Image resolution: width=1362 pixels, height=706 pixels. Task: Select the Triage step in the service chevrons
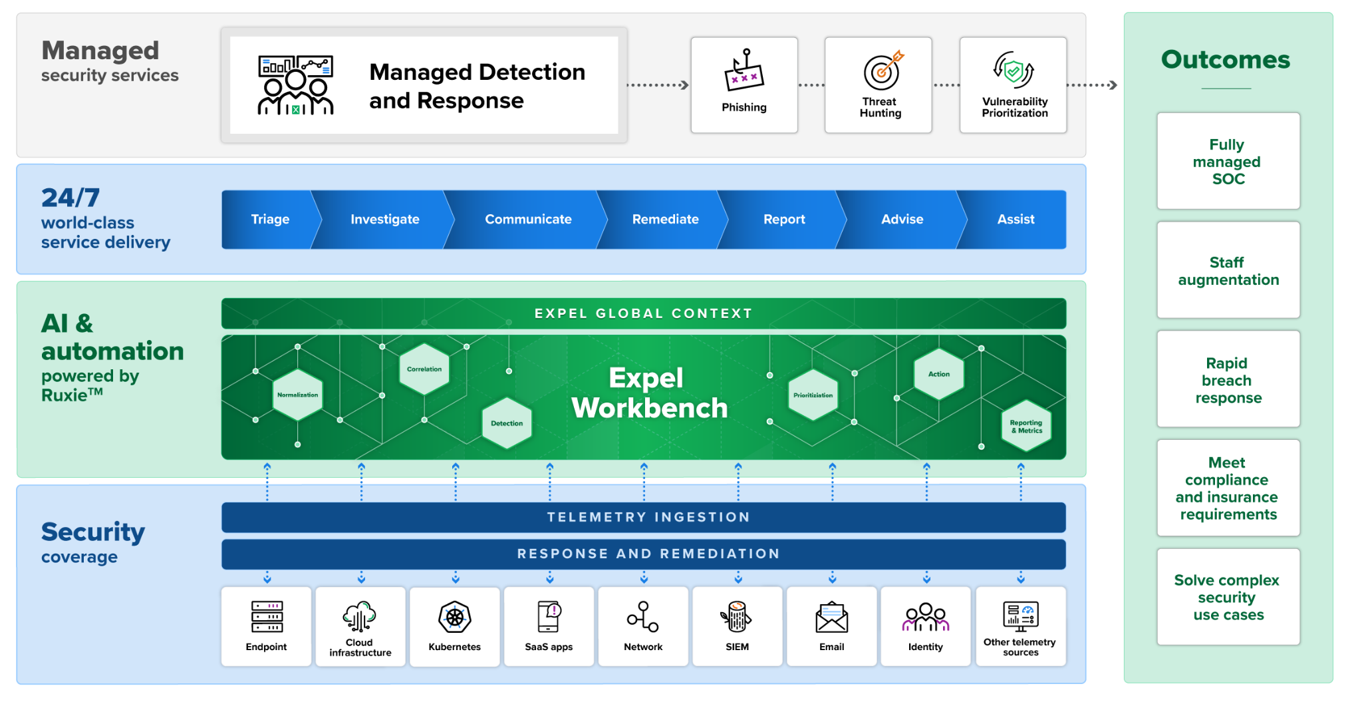[x=270, y=220]
